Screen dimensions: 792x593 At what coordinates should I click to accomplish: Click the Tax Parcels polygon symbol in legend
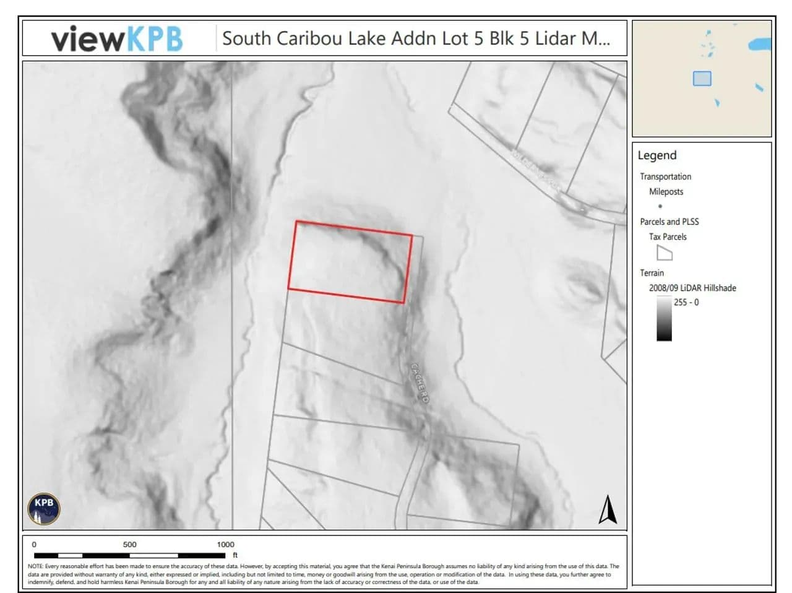664,253
